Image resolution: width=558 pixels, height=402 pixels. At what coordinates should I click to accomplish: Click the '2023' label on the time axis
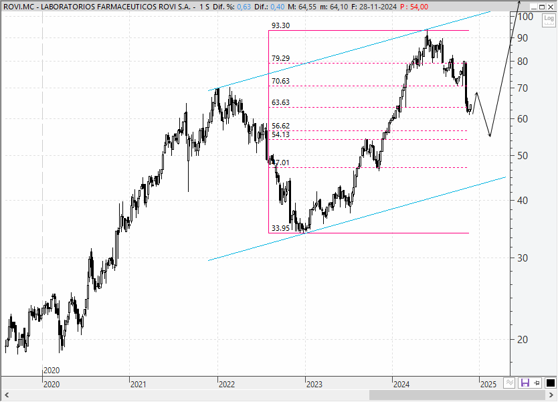(x=314, y=384)
